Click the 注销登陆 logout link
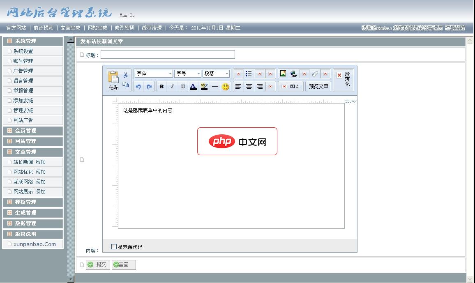 [457, 28]
